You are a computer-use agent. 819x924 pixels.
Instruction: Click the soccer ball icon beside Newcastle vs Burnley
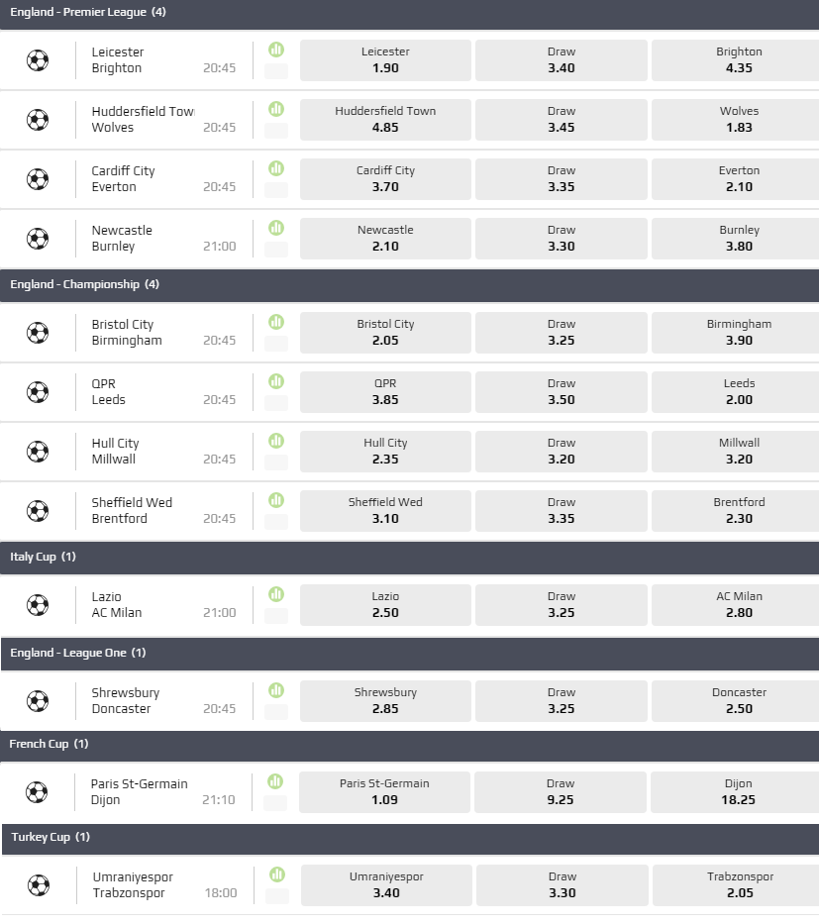pos(38,239)
